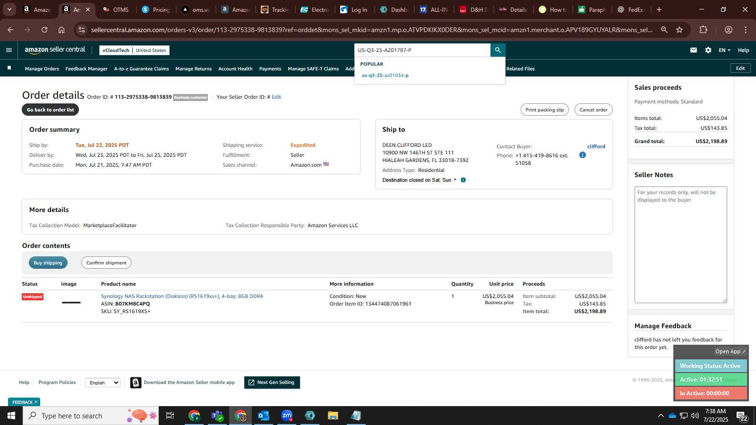756x425 pixels.
Task: Open the Synology NAS Rackstation product link
Action: (x=182, y=296)
